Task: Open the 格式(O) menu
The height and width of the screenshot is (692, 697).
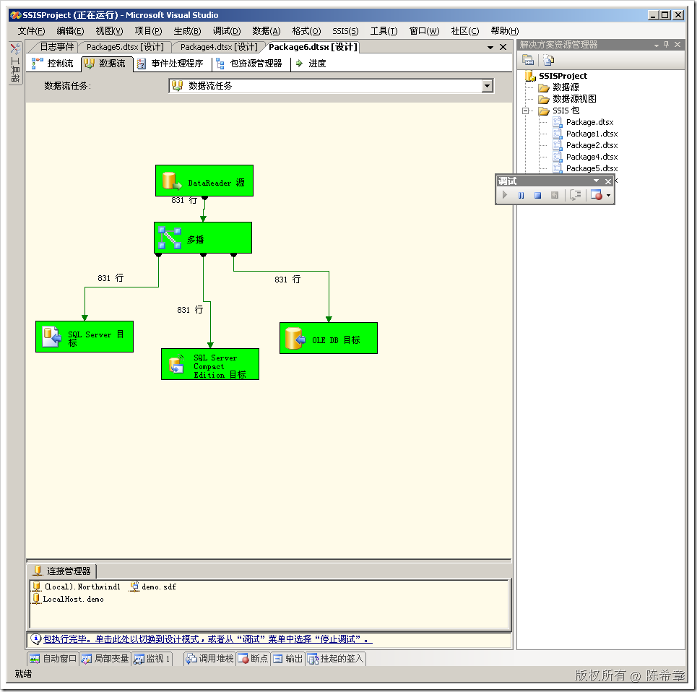Action: (306, 30)
